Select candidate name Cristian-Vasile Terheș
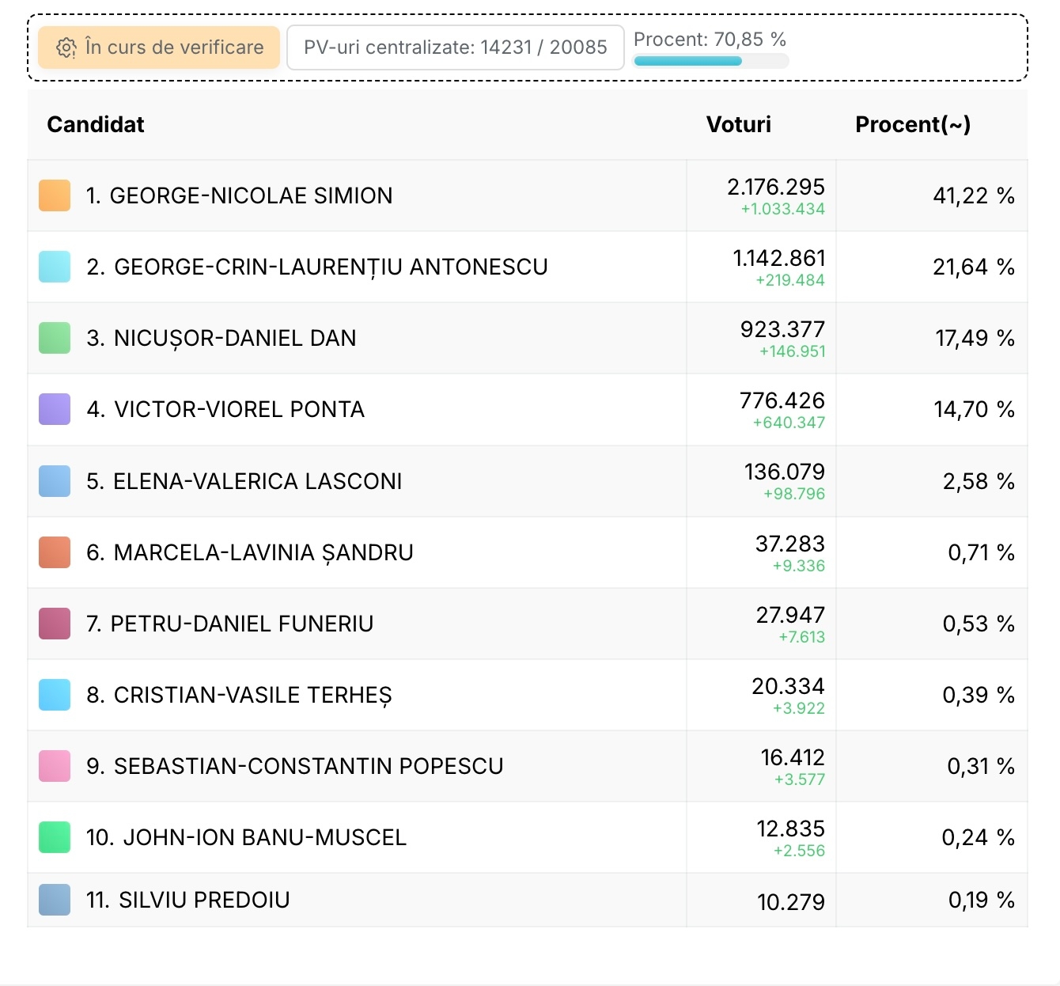The width and height of the screenshot is (1060, 986). pyautogui.click(x=239, y=695)
